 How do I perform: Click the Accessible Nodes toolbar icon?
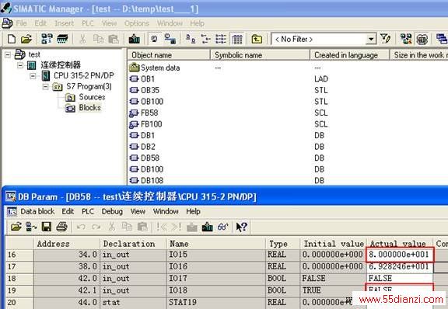coord(47,39)
